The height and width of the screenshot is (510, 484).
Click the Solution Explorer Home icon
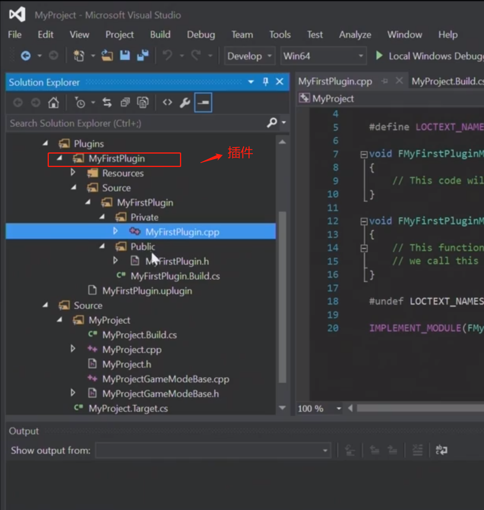(x=54, y=103)
